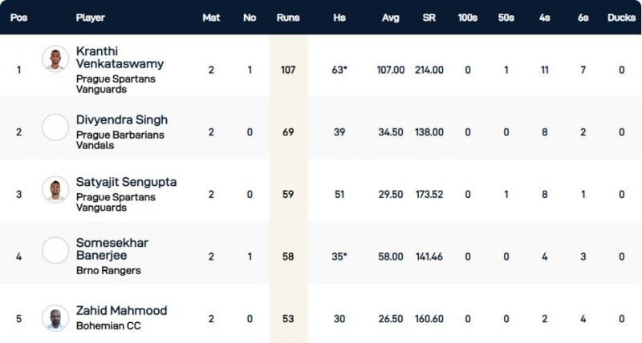Click the Ducks column header
The image size is (642, 343).
621,18
